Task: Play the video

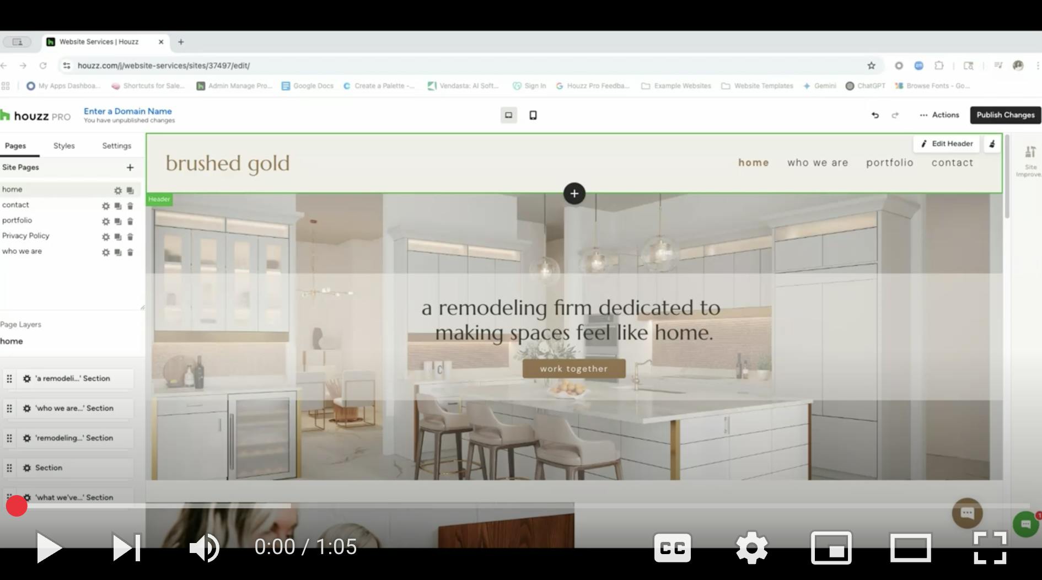Action: (x=49, y=547)
